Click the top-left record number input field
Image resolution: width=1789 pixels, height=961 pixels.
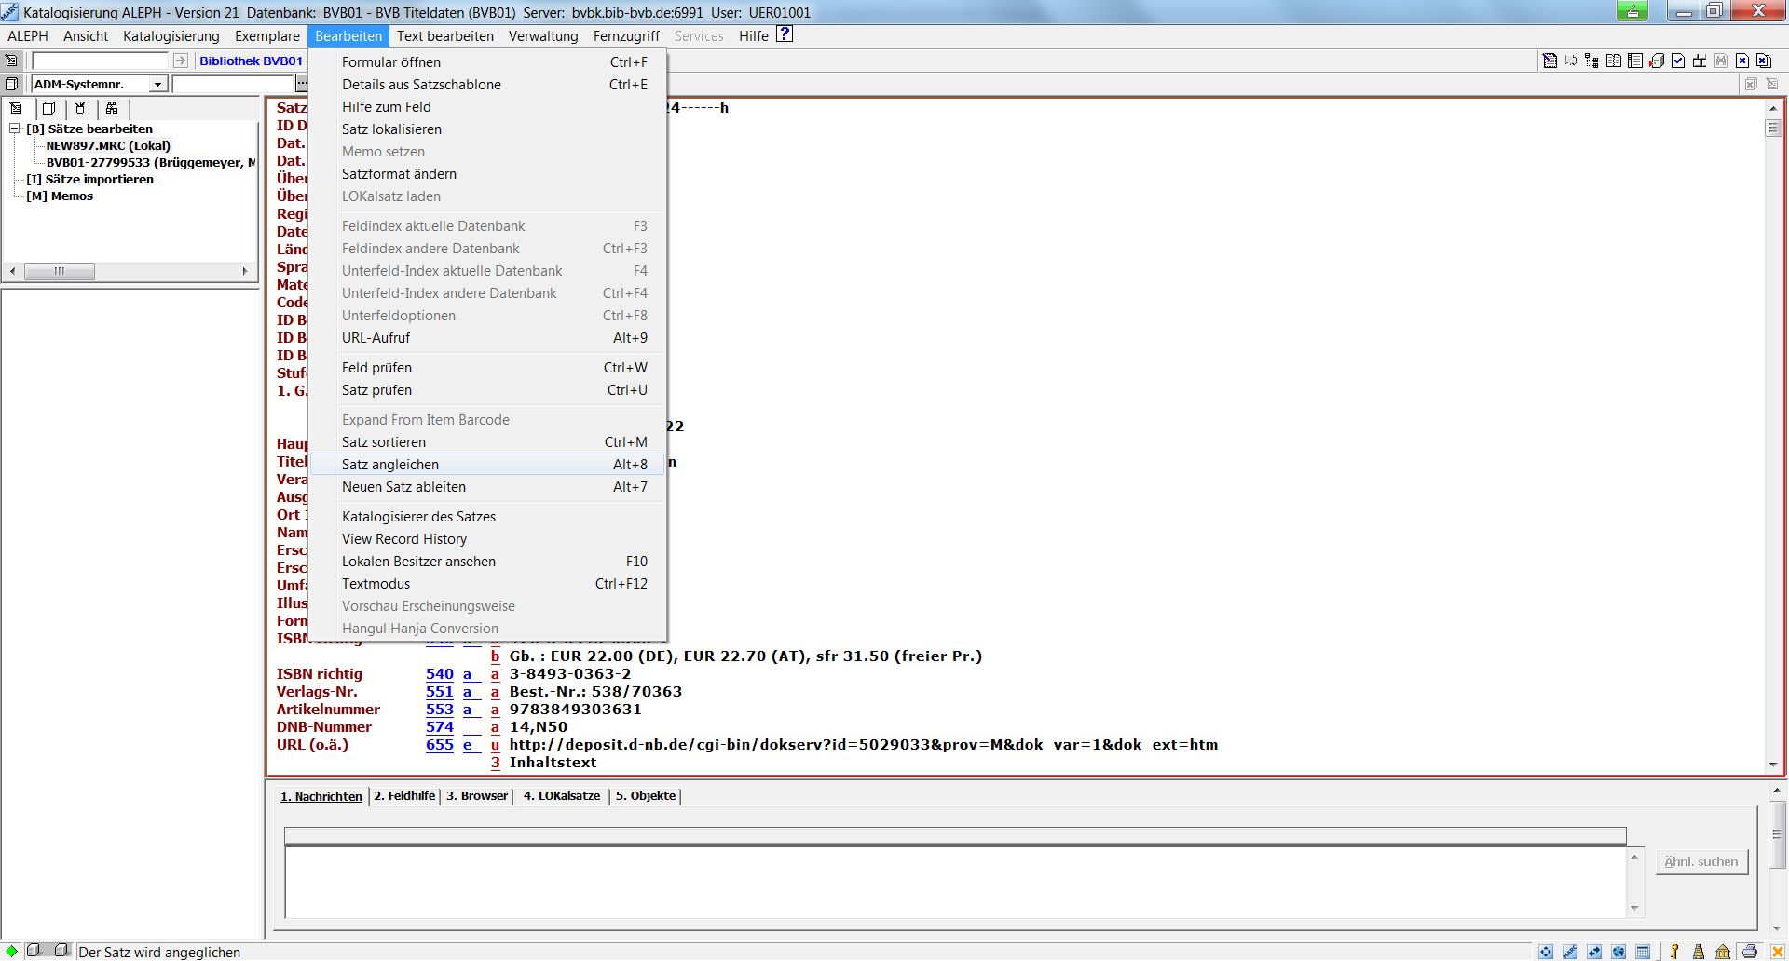[x=100, y=61]
